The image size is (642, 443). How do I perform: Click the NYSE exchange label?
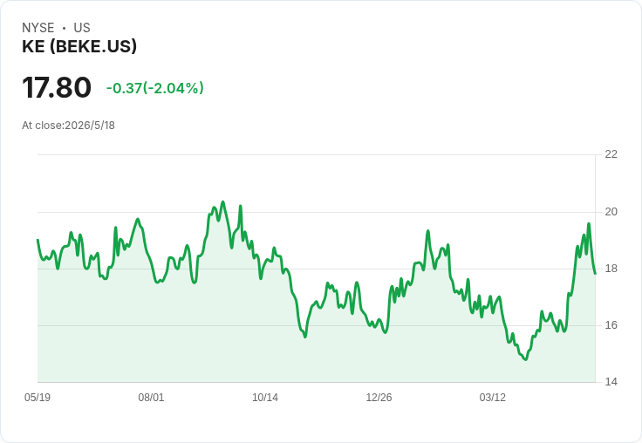click(x=38, y=28)
